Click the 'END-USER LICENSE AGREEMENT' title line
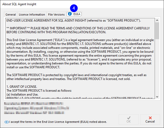164x128 pixels. click(x=73, y=20)
